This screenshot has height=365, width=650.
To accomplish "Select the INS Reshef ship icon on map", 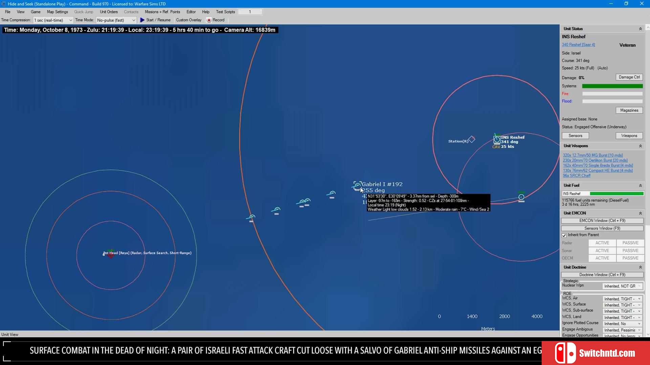I will click(497, 139).
